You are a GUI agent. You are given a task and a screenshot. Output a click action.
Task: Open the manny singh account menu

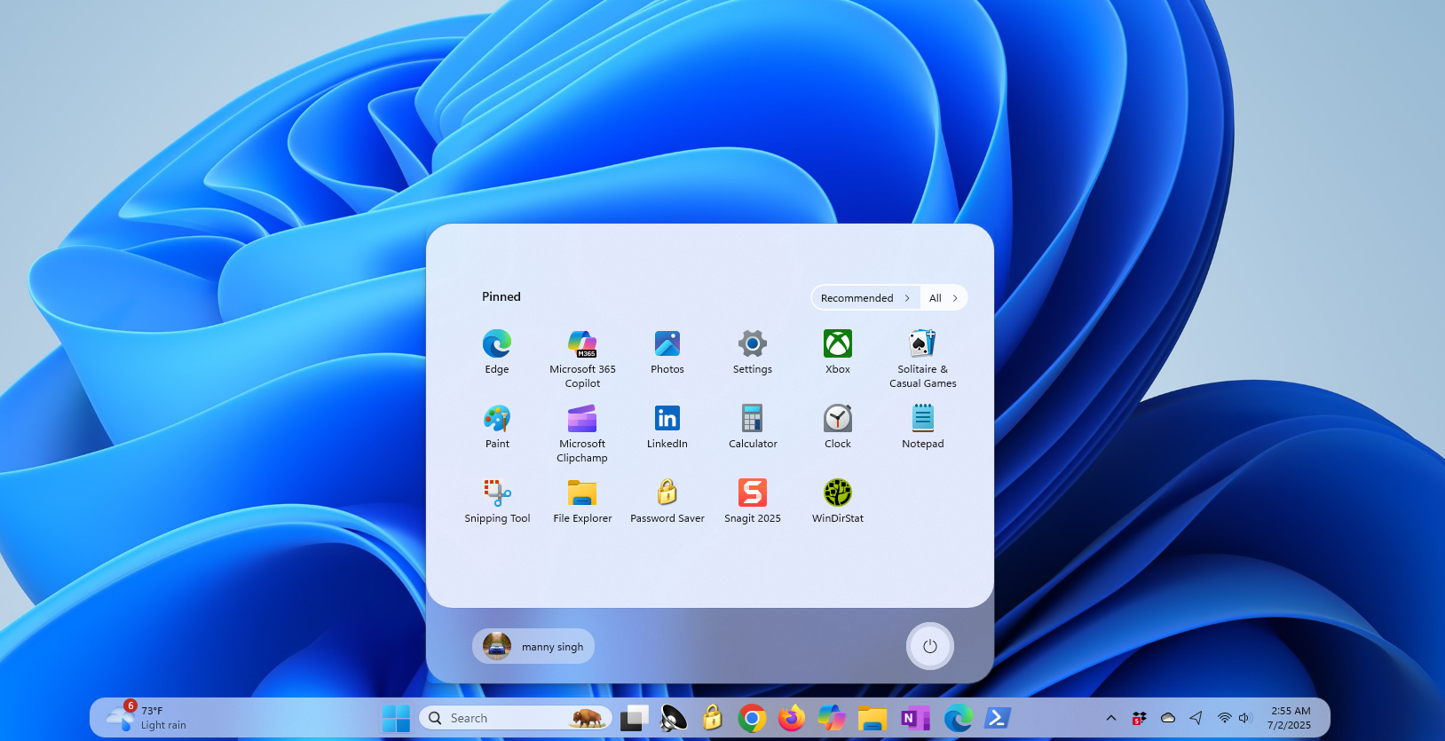pyautogui.click(x=533, y=646)
